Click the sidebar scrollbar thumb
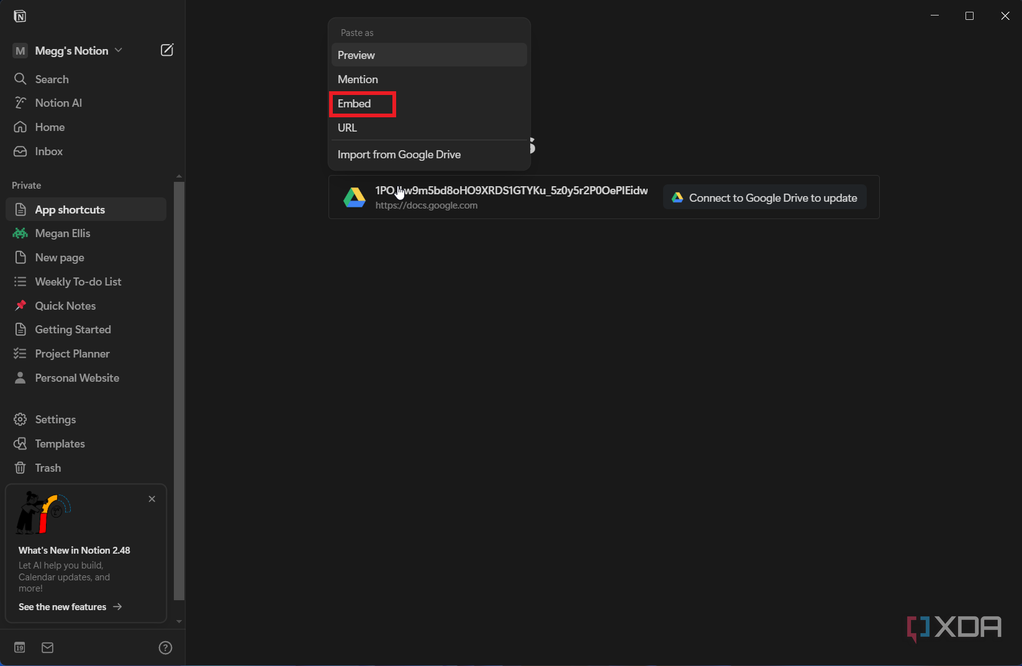 tap(179, 391)
